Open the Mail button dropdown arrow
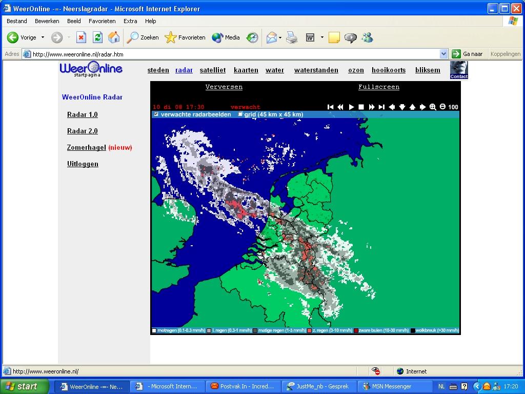Image resolution: width=525 pixels, height=394 pixels. 280,37
